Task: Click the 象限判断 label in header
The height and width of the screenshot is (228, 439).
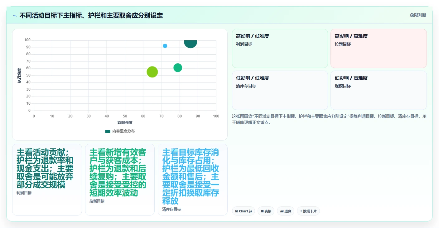Action: coord(418,15)
